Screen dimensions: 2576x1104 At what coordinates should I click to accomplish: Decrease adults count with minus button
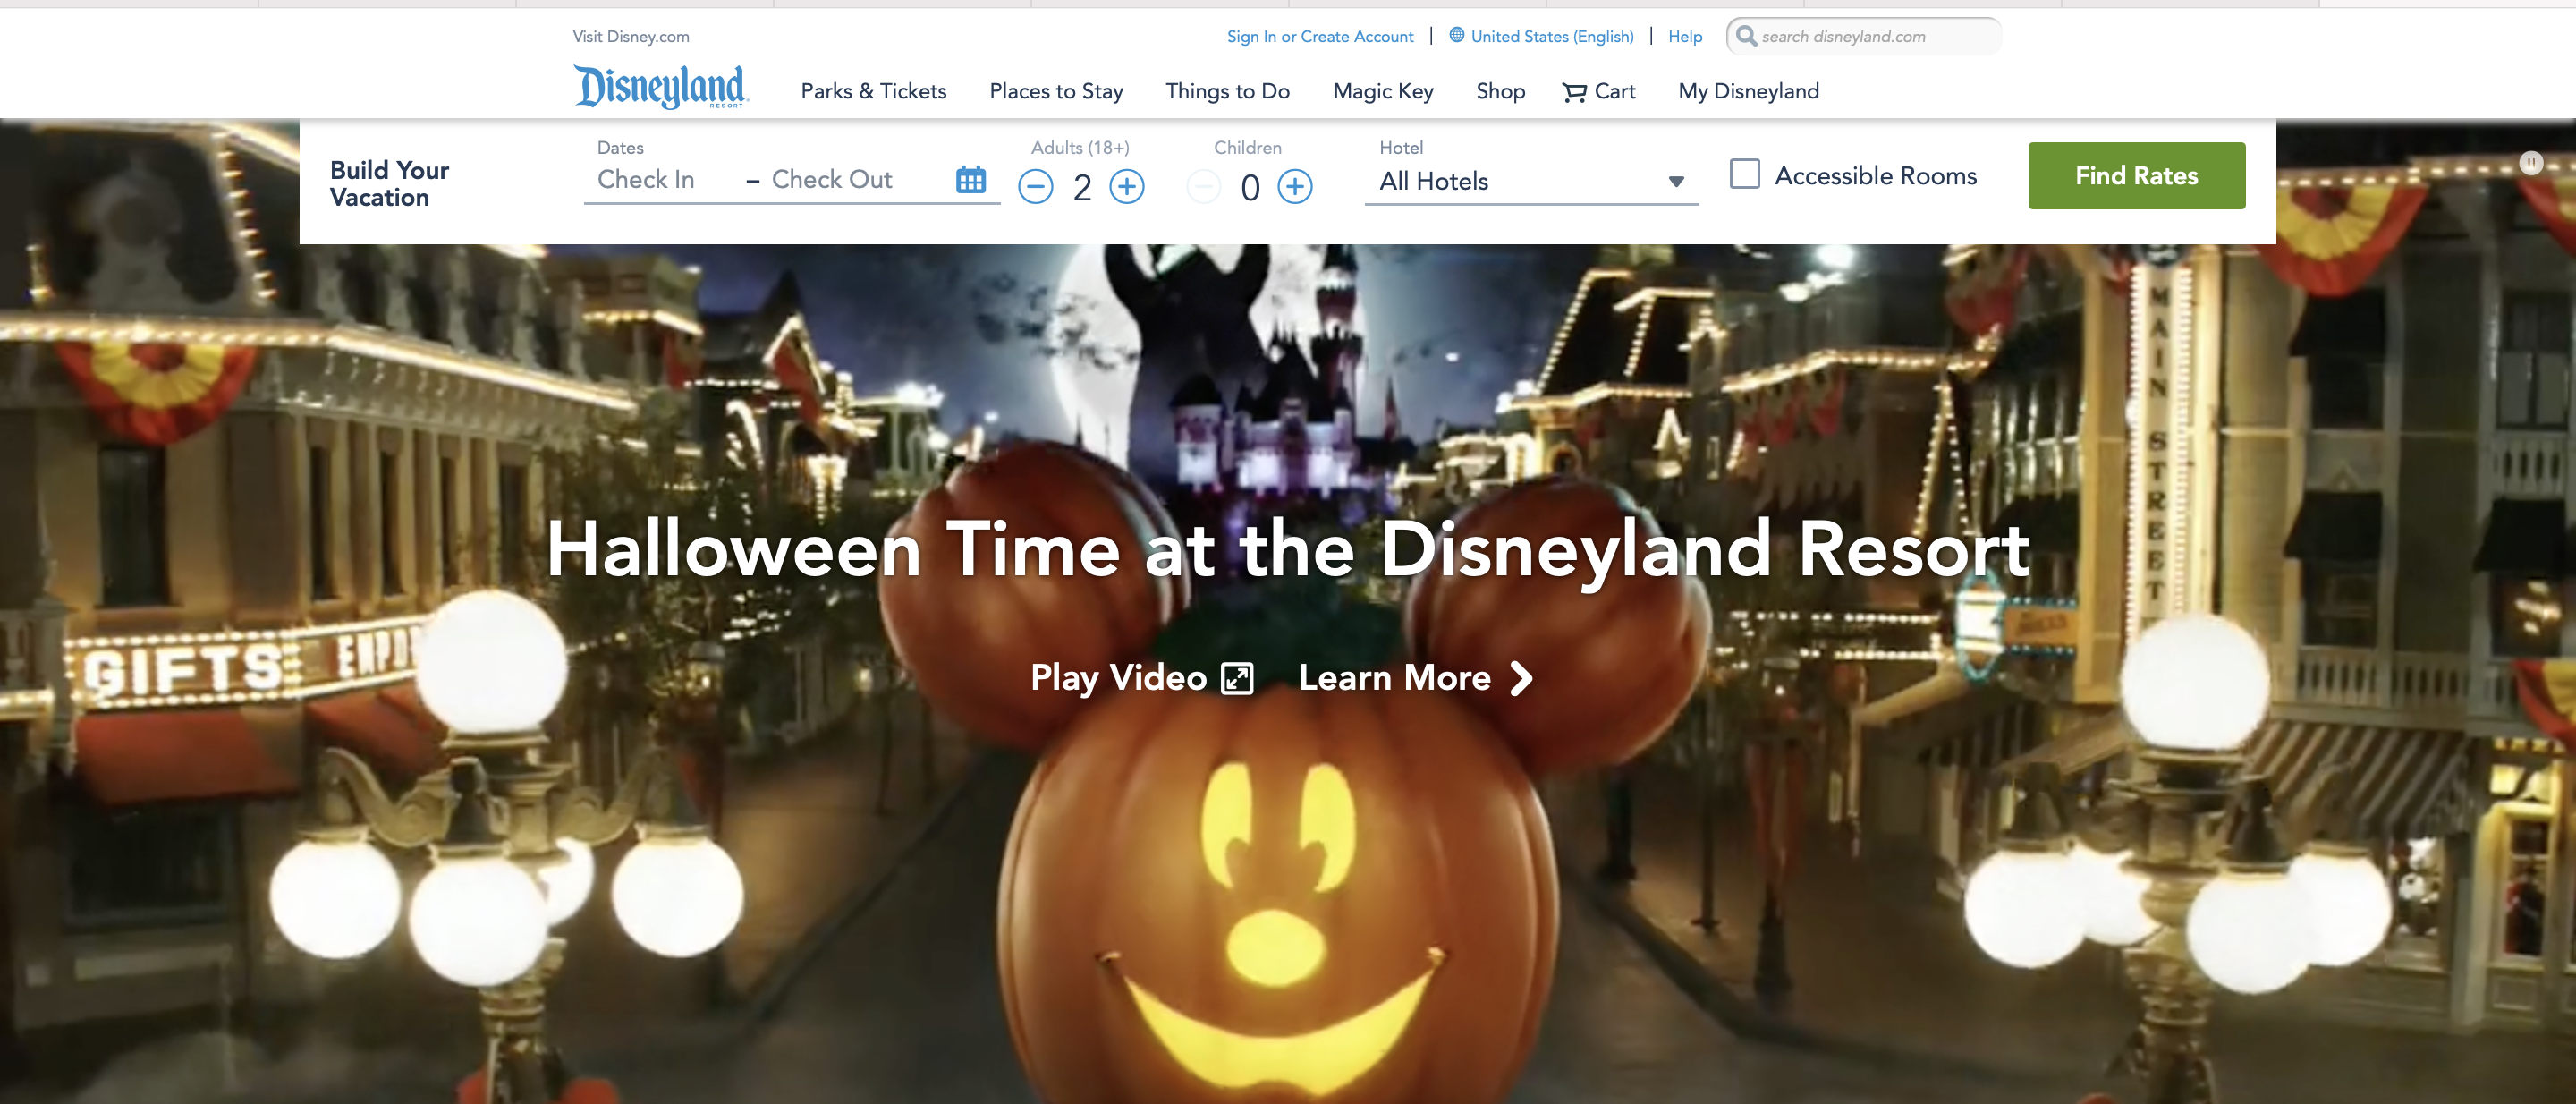(1035, 187)
